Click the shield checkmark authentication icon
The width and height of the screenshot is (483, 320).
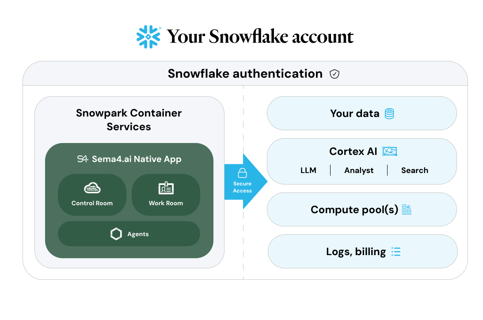[334, 74]
